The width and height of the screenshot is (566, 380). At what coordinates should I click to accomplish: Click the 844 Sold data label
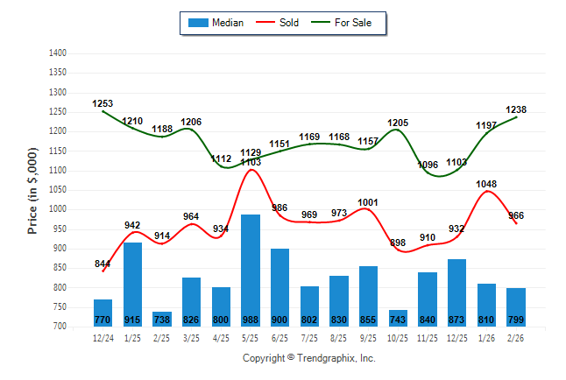click(x=103, y=264)
